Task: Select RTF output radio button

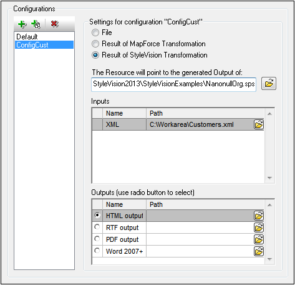Action: 97,227
